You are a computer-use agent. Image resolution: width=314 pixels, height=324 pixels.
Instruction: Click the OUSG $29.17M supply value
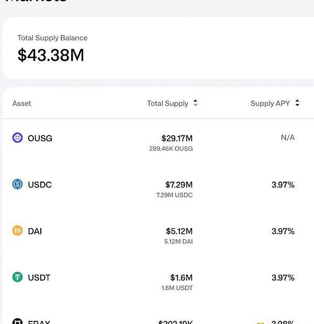[x=177, y=138]
